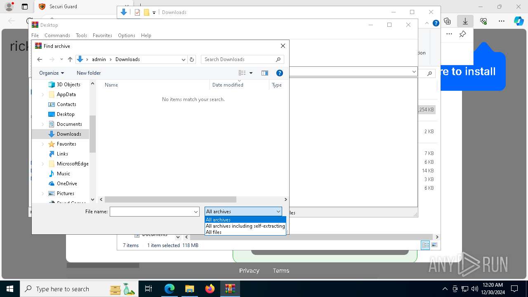Select Links in navigation tree
The height and width of the screenshot is (297, 528).
62,154
